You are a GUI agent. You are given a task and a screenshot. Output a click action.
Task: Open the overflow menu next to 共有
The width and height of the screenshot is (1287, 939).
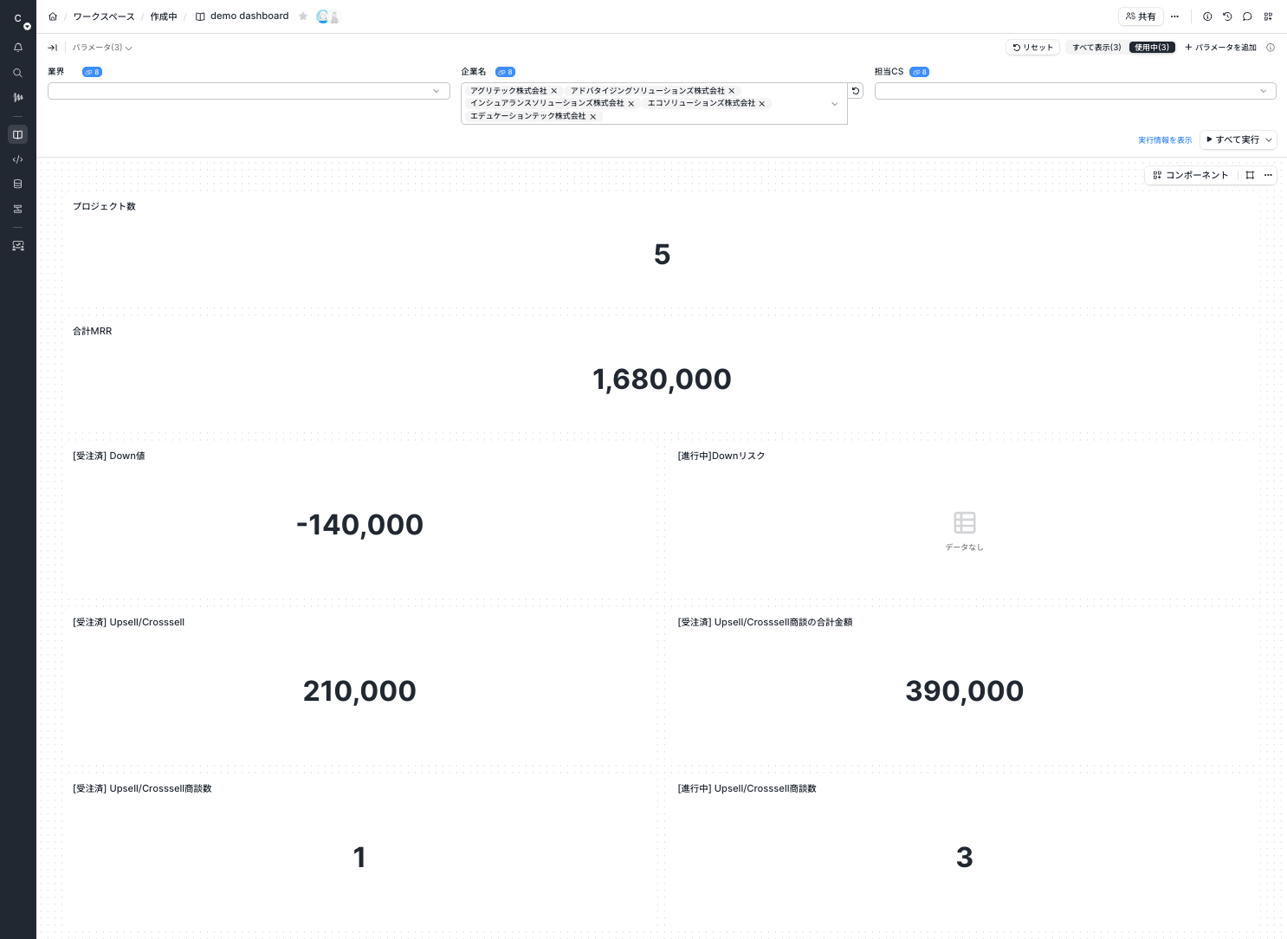(1175, 16)
